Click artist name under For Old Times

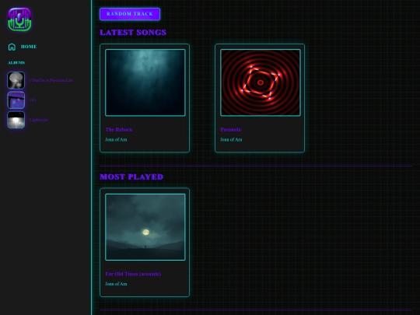click(116, 284)
